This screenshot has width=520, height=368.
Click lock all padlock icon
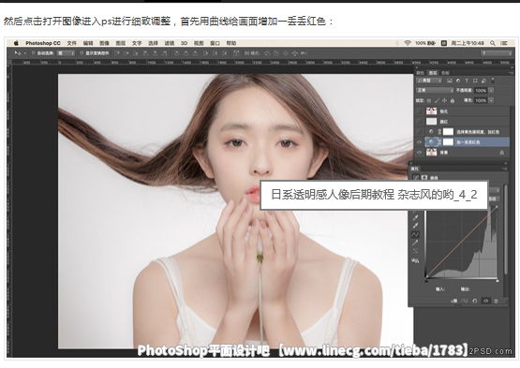452,100
